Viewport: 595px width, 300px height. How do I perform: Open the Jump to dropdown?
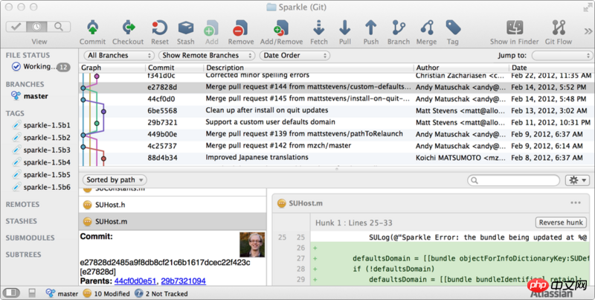tap(562, 56)
